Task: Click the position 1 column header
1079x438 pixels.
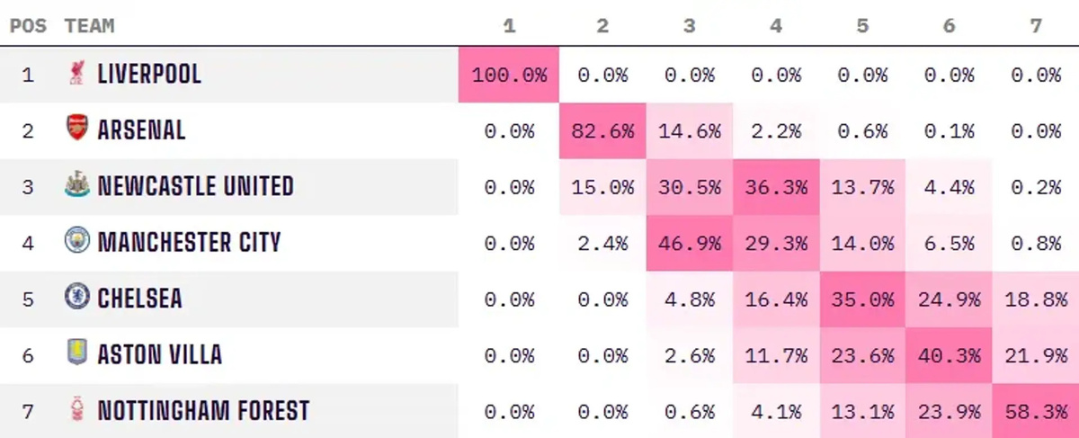Action: [509, 25]
